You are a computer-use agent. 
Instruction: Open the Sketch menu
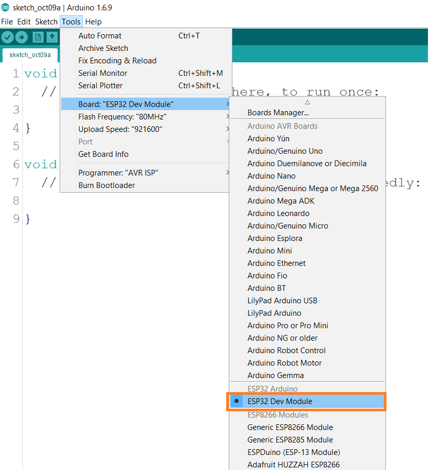coord(46,22)
